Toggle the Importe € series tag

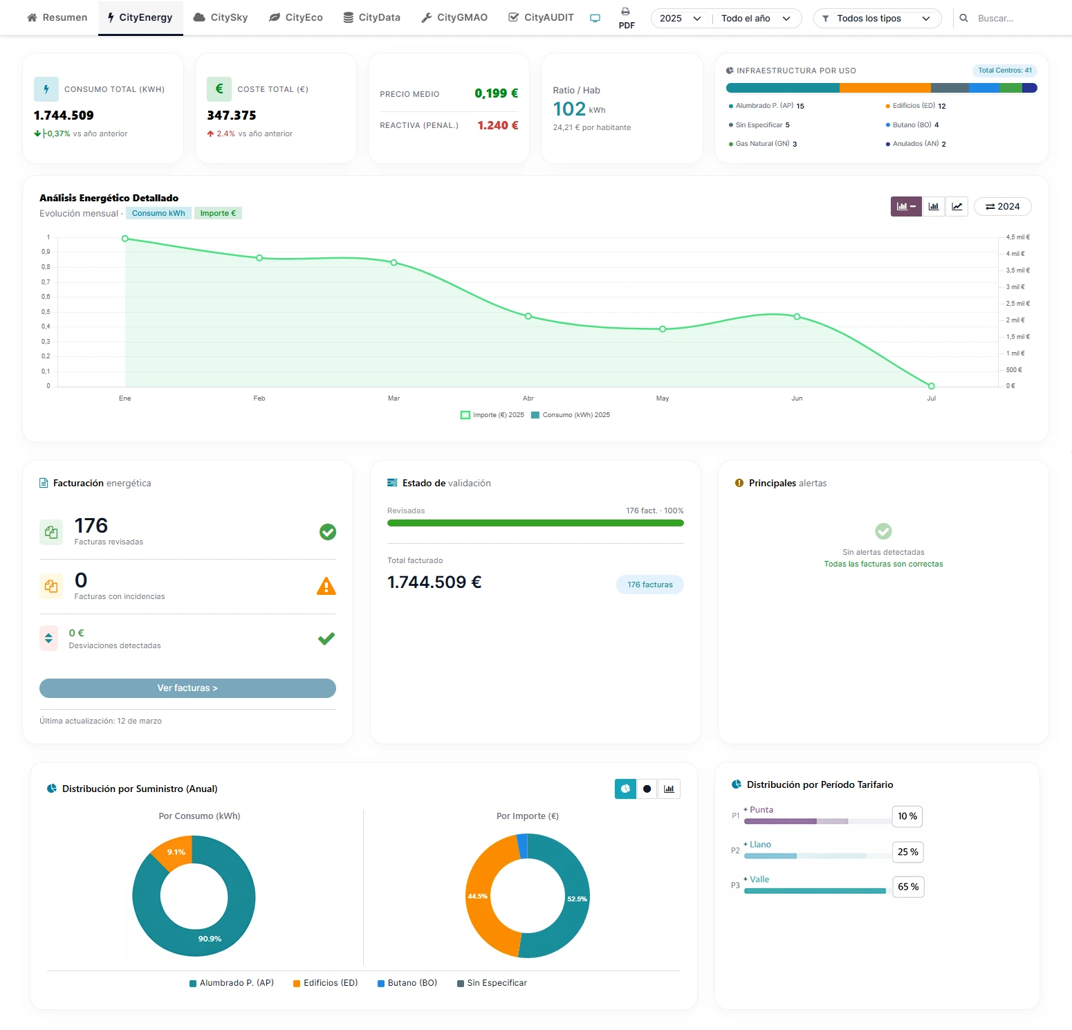218,213
